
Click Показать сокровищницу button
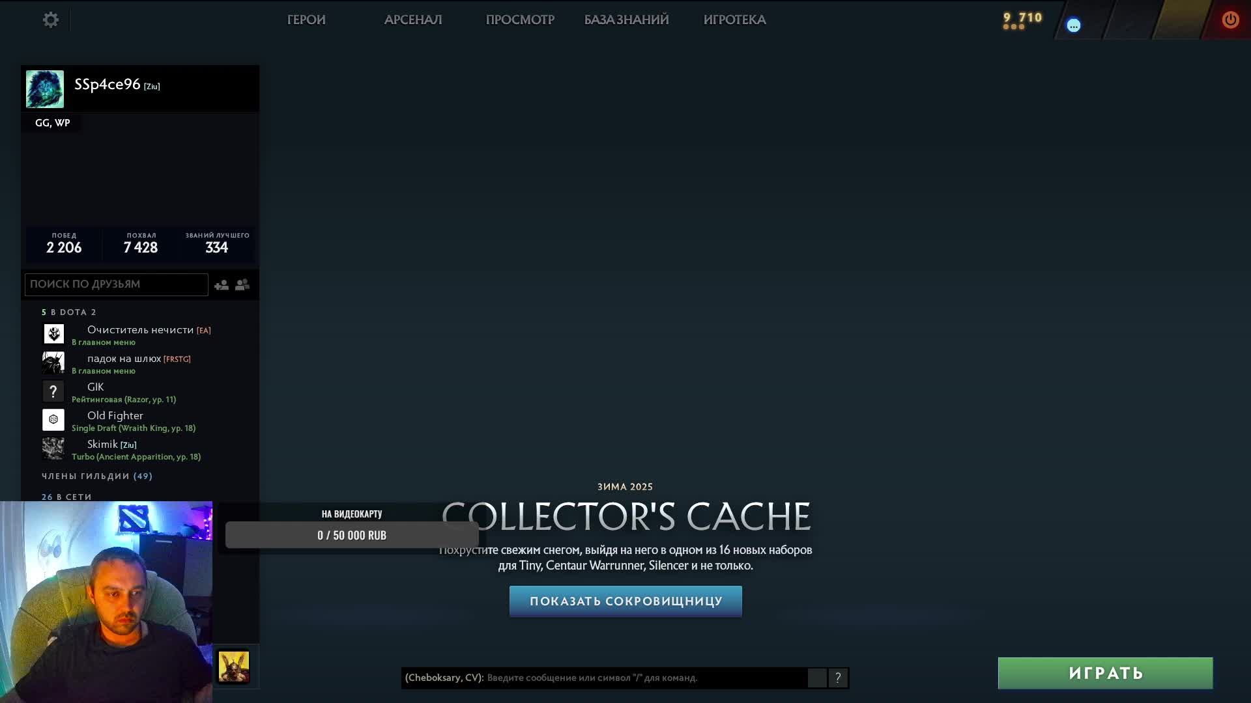(625, 601)
